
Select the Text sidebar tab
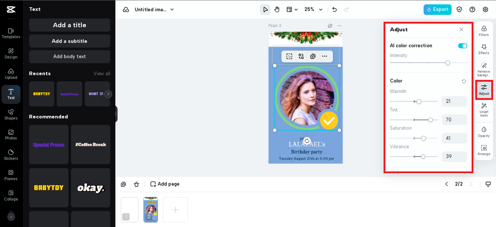11,94
